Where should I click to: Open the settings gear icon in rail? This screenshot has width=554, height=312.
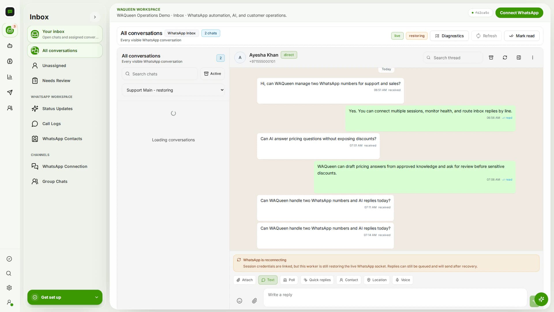[x=9, y=288]
